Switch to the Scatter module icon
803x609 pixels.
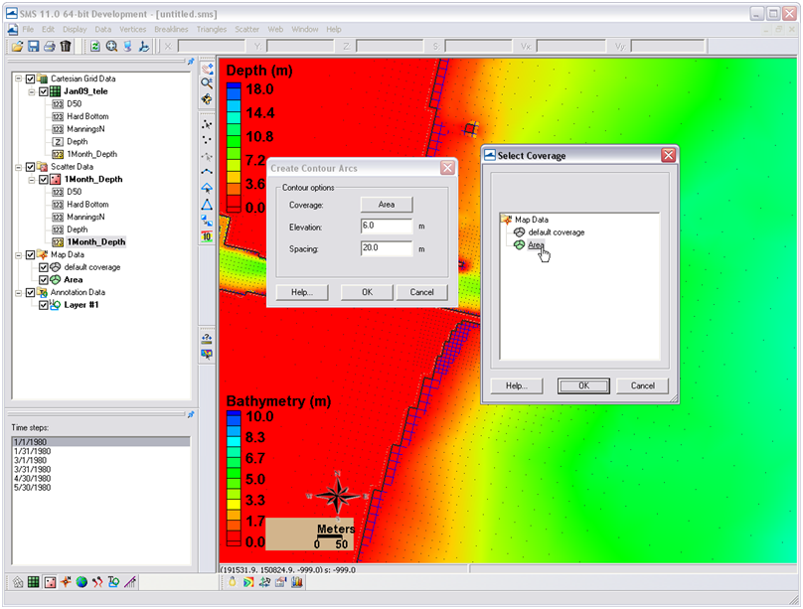point(50,582)
